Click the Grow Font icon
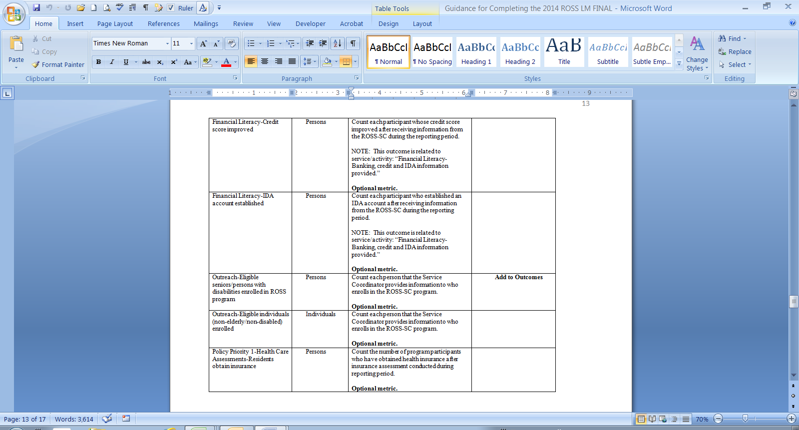The width and height of the screenshot is (799, 430). pos(203,43)
